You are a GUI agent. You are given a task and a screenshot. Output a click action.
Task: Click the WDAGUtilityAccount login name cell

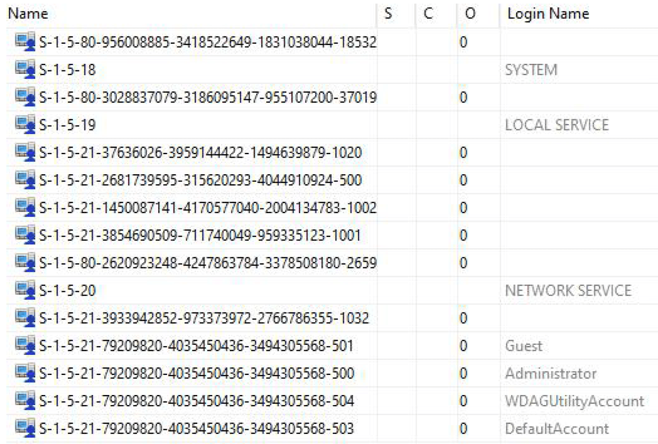[574, 401]
